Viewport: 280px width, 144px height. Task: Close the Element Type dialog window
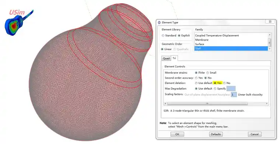point(270,21)
